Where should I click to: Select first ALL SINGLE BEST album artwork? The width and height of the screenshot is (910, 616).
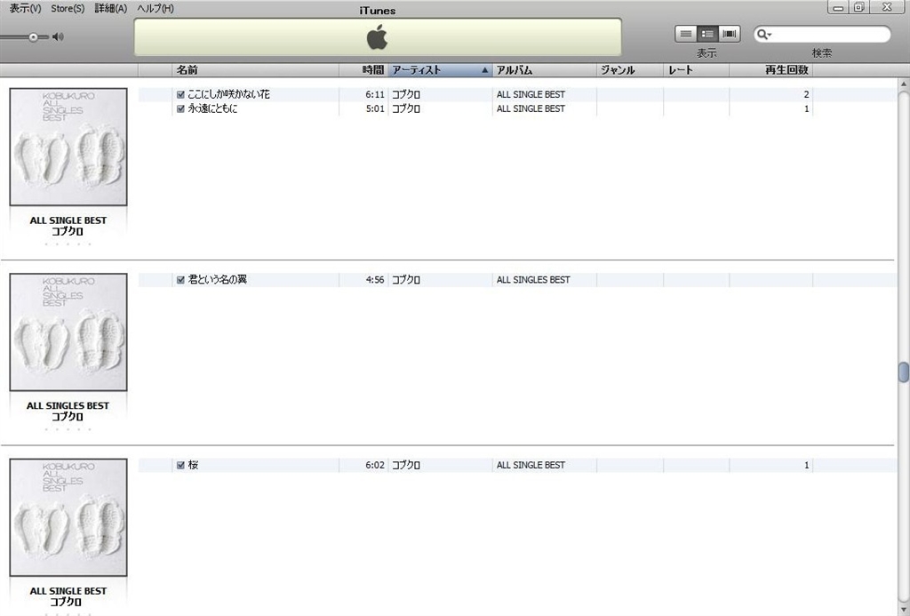(x=68, y=147)
